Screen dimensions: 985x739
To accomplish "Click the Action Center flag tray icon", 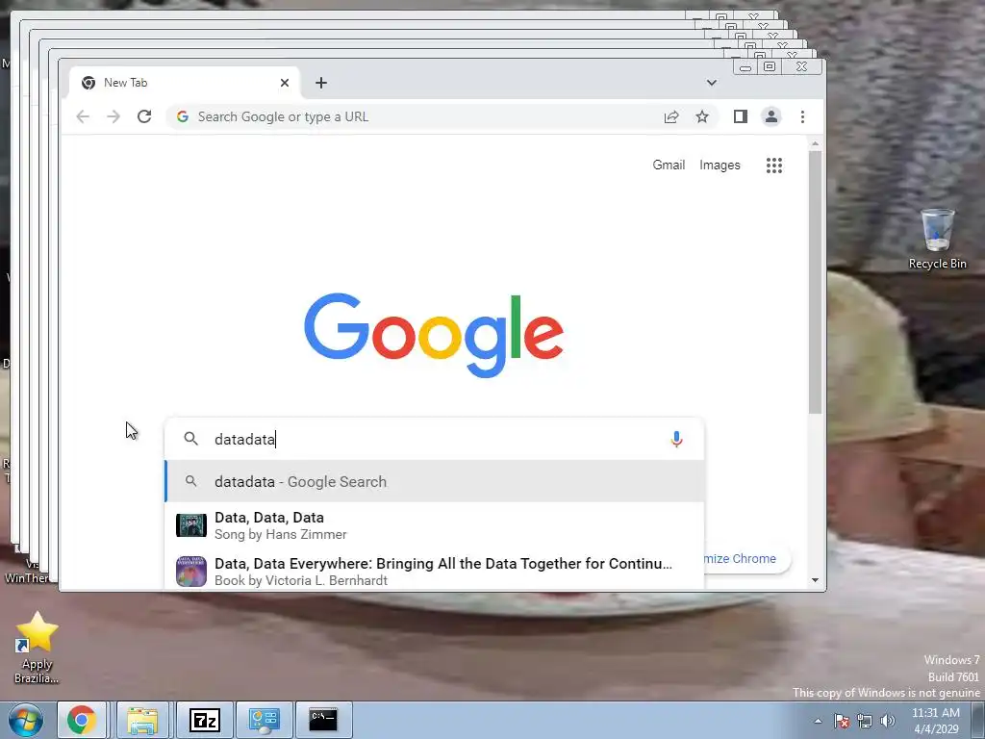I will point(842,721).
